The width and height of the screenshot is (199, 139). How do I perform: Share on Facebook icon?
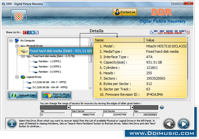29,33
